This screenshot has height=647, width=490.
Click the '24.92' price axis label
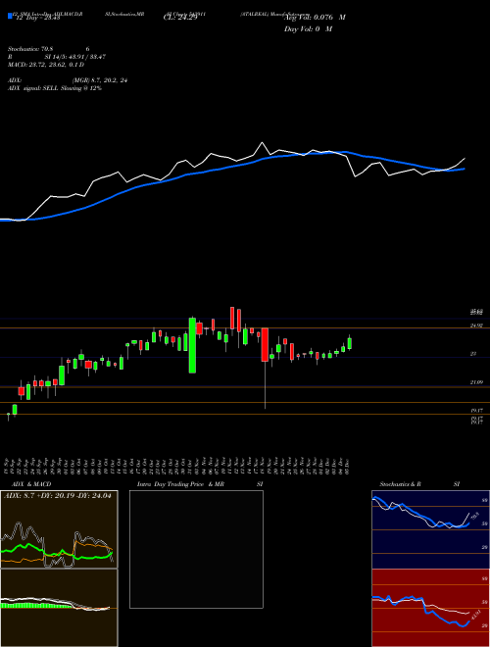(x=476, y=325)
